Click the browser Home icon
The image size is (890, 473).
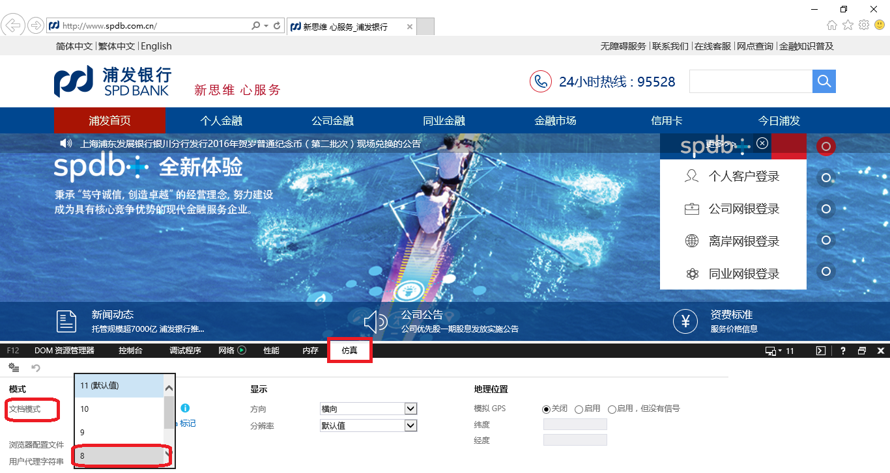click(x=832, y=25)
